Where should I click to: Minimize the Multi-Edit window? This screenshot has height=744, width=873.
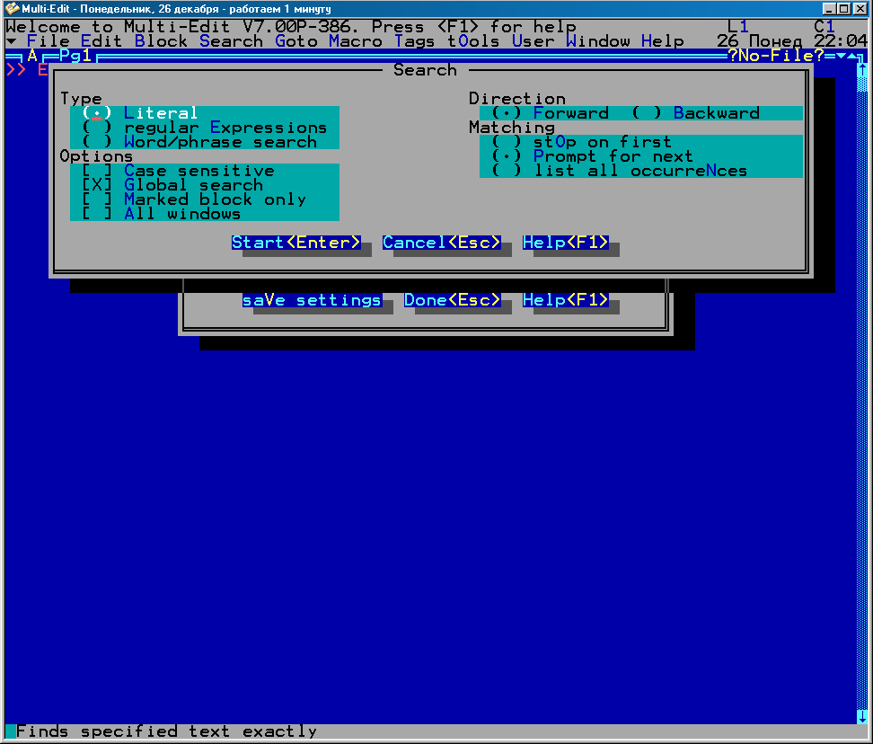coord(829,9)
